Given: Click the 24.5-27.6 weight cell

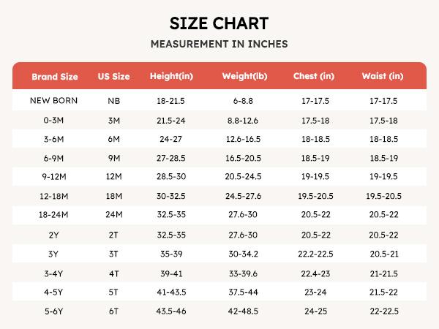Looking at the screenshot, I should (243, 195).
